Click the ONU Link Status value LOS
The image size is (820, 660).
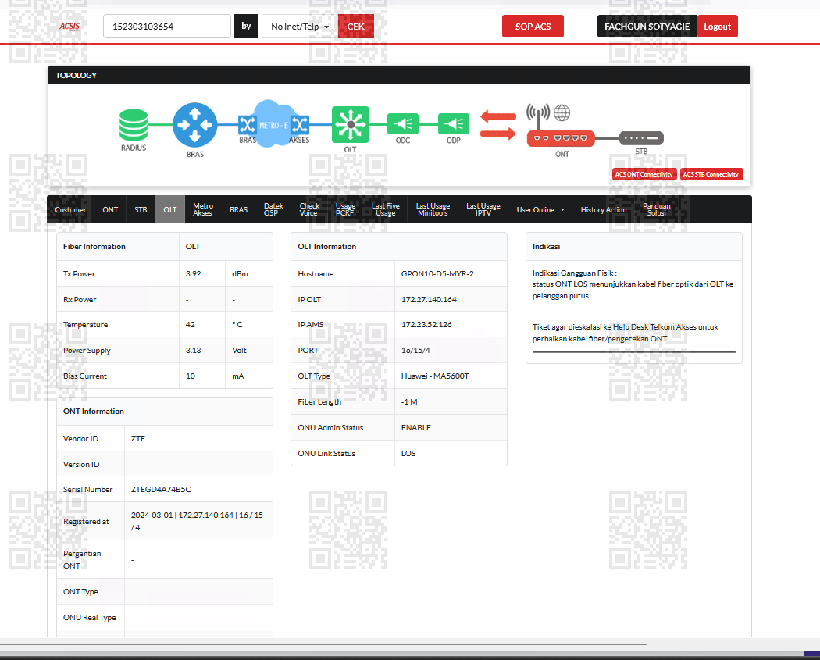click(408, 454)
